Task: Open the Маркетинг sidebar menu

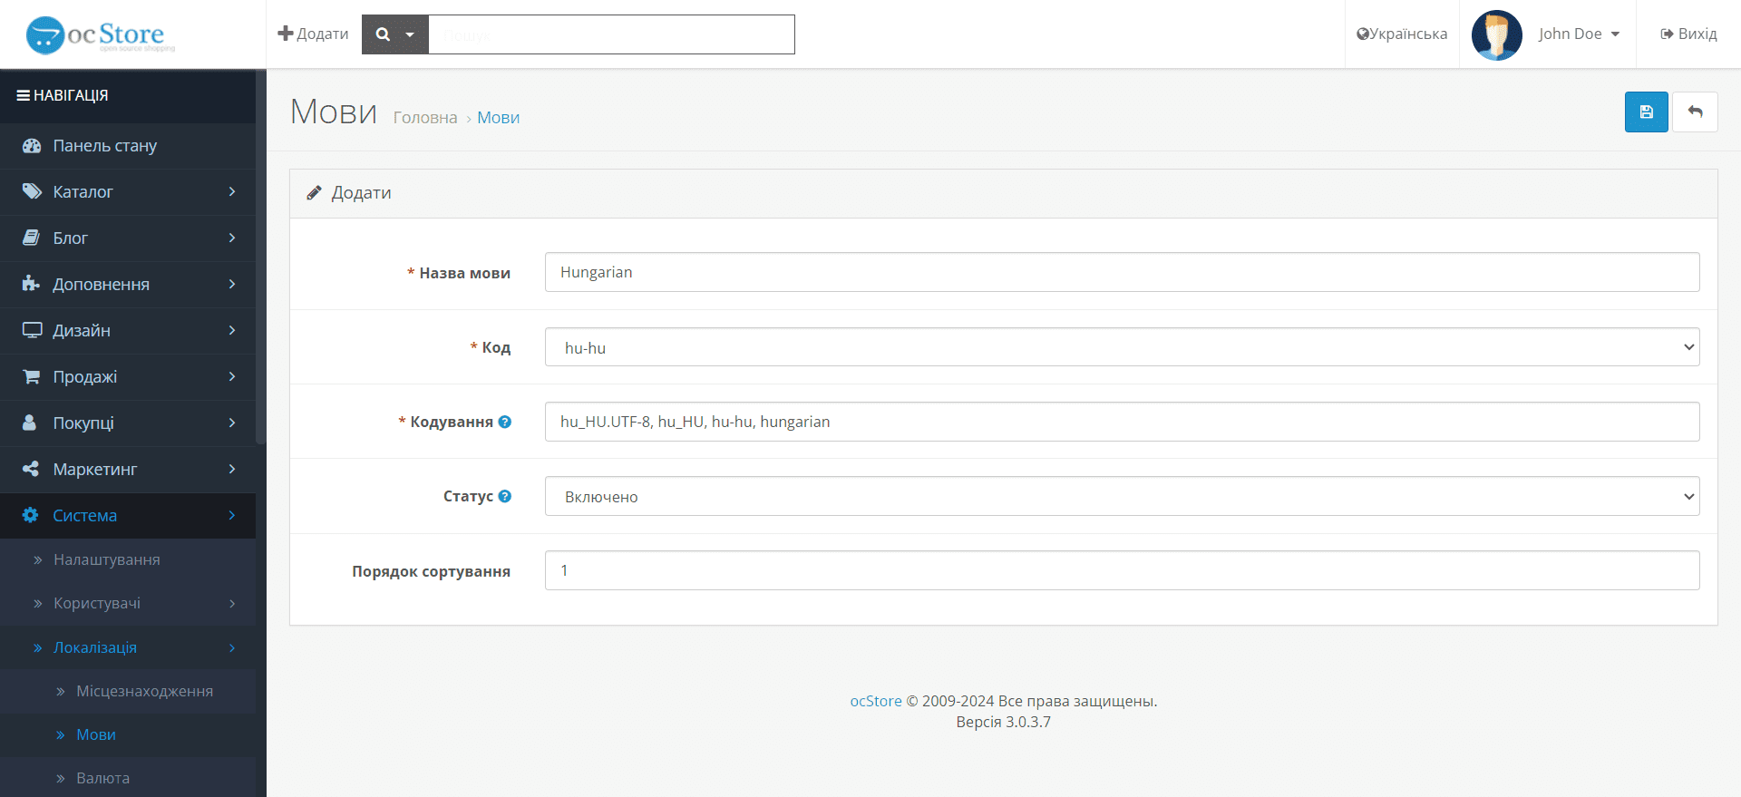Action: 128,469
